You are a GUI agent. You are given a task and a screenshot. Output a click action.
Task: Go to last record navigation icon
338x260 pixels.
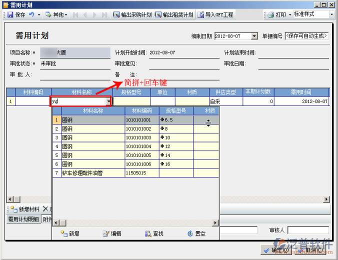(x=104, y=14)
